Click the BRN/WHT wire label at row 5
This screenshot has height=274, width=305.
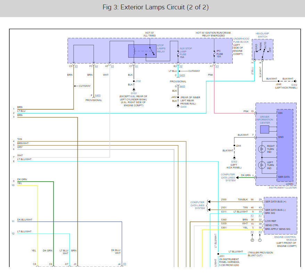[23, 143]
